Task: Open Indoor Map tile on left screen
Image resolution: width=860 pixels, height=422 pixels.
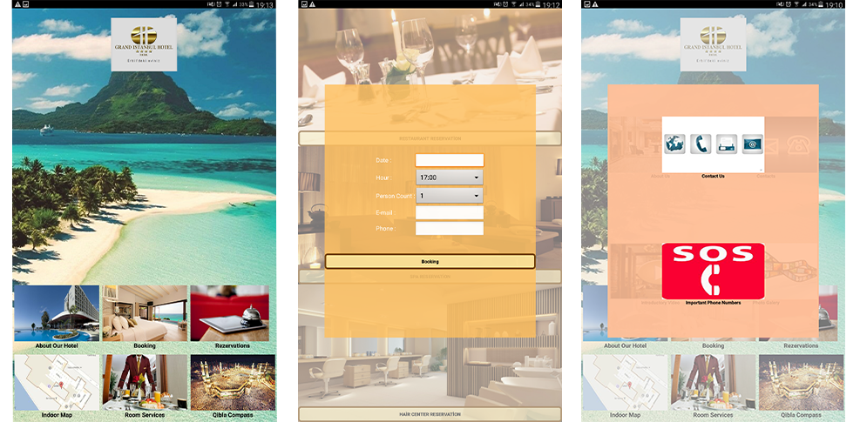Action: (x=57, y=383)
